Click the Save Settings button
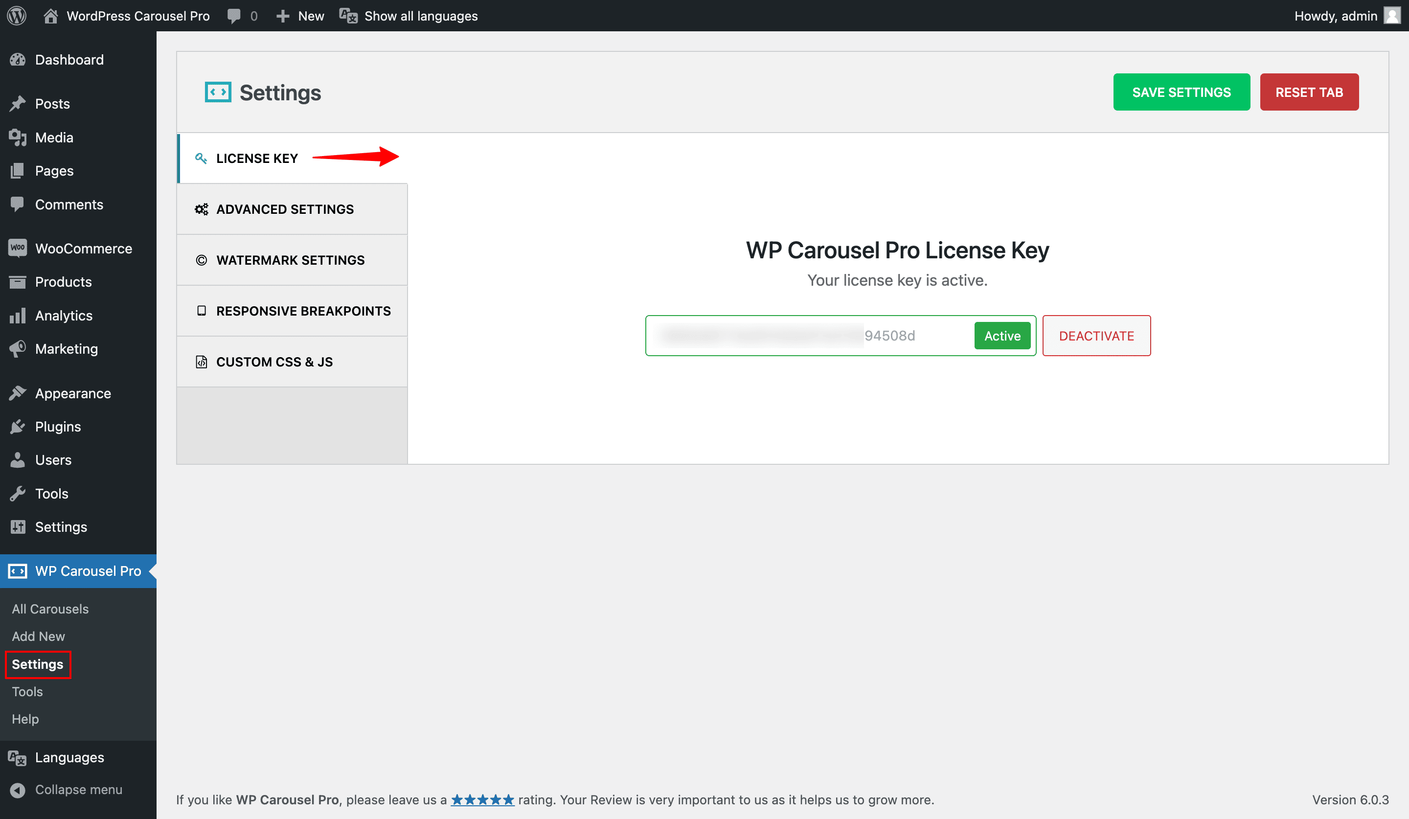Screen dimensions: 1409x819 1181,92
